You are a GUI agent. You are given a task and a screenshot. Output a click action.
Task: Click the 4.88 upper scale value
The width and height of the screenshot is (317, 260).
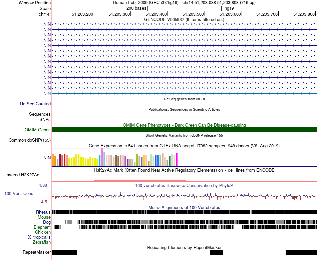click(x=43, y=185)
